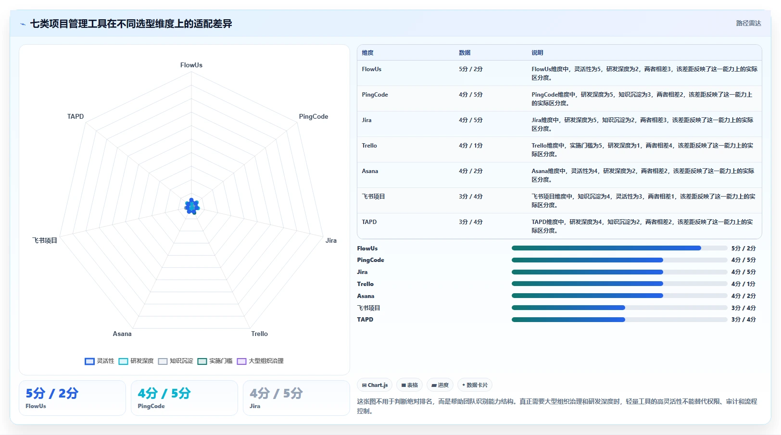
Task: Click the PingCode progress bar
Action: click(619, 260)
